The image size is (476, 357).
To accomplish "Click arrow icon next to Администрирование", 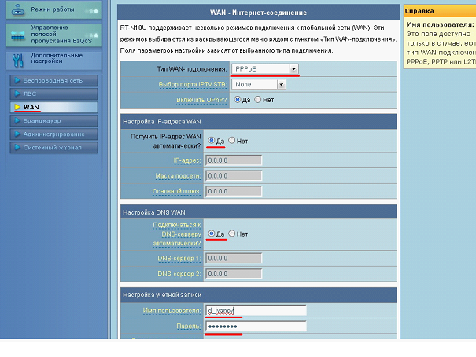I will click(17, 134).
